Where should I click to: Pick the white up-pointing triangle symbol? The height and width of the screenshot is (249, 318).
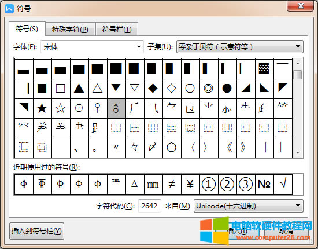point(97,89)
